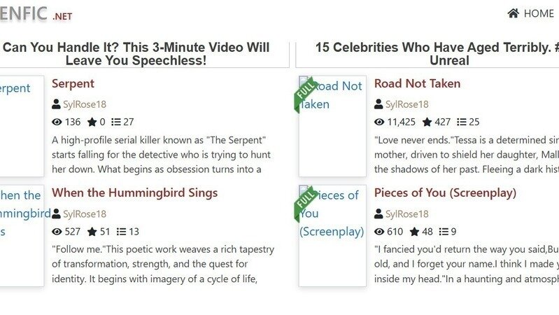Open the Serpent story title link
Viewport: 559px width, 315px height.
click(x=73, y=83)
